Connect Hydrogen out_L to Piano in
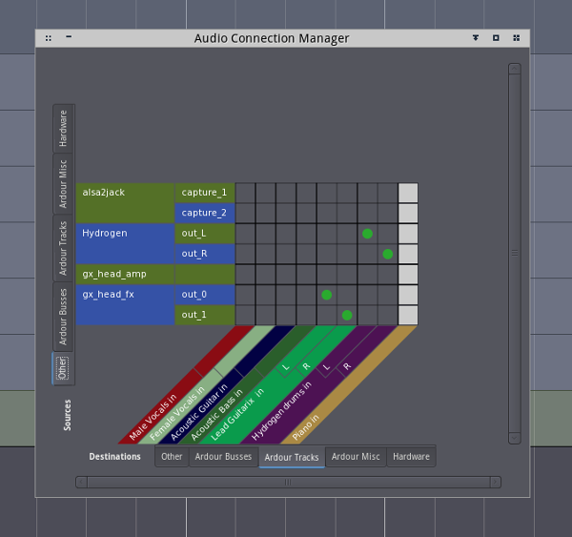Viewport: 572px width, 537px height. tap(408, 234)
